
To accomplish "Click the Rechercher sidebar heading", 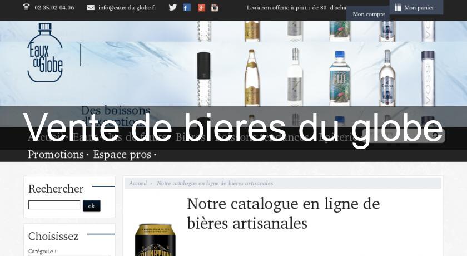I will click(x=56, y=189).
